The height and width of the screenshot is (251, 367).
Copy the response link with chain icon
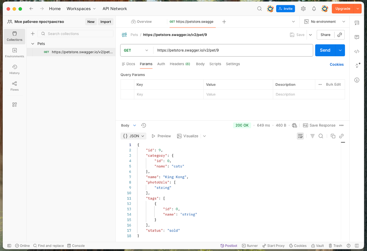[x=341, y=136]
